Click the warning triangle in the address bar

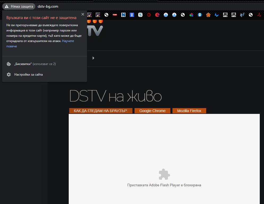tap(7, 6)
